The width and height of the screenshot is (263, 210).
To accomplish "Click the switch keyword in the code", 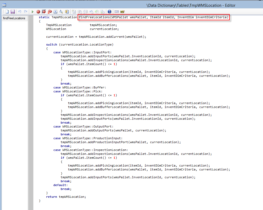I will tap(52, 44).
